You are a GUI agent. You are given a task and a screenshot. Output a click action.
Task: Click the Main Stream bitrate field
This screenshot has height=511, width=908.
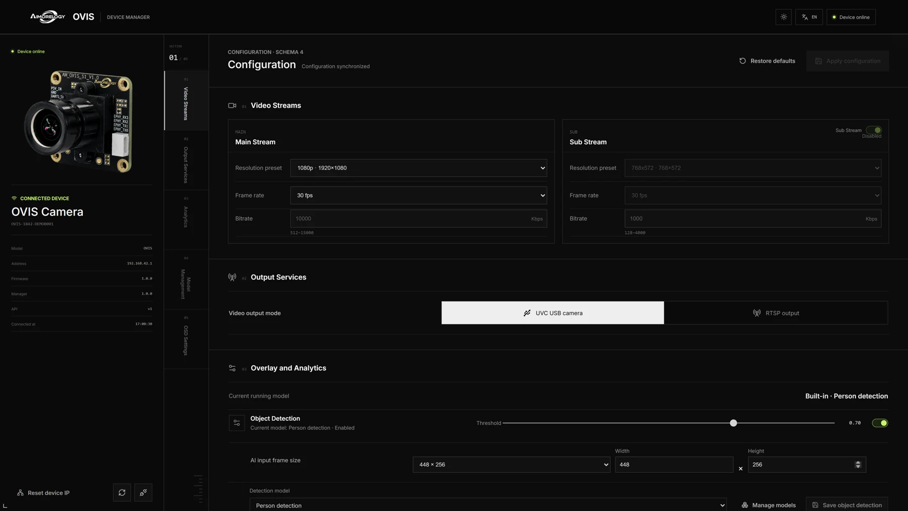point(419,218)
